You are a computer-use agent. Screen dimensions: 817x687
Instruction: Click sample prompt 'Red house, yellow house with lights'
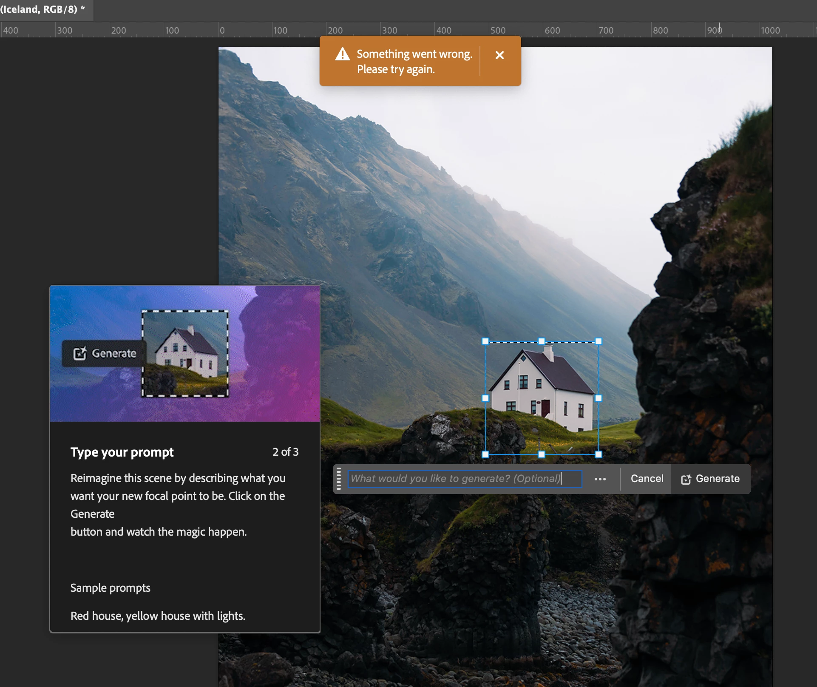tap(158, 616)
